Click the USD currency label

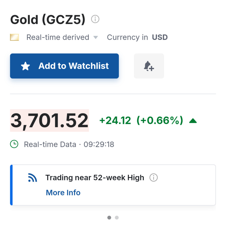pyautogui.click(x=160, y=37)
